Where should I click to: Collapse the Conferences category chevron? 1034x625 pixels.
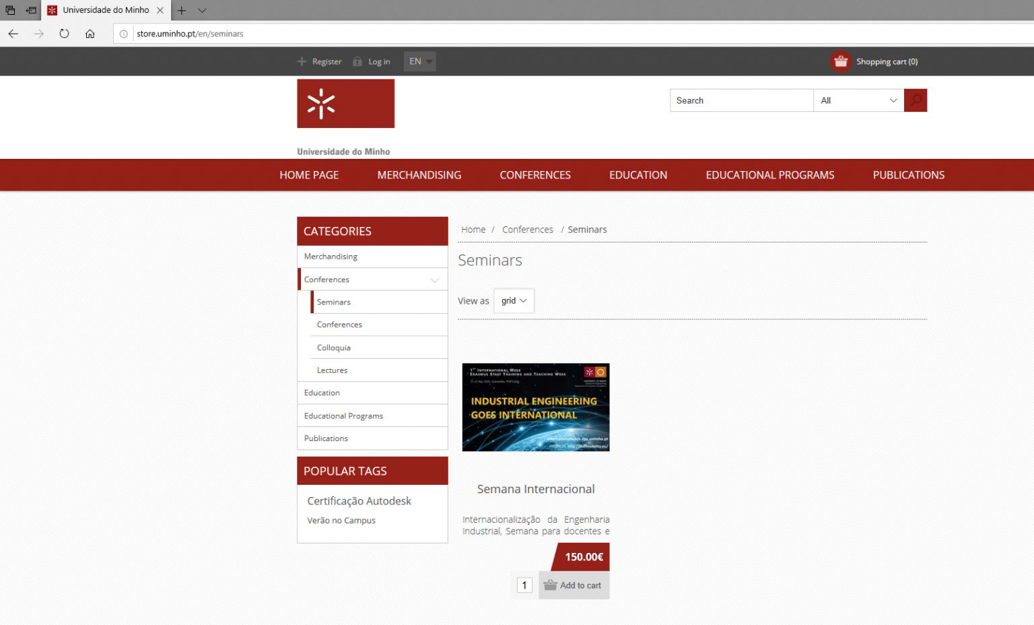(434, 279)
